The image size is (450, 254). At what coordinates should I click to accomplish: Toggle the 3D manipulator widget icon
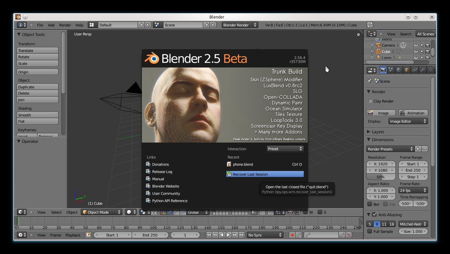pyautogui.click(x=163, y=212)
